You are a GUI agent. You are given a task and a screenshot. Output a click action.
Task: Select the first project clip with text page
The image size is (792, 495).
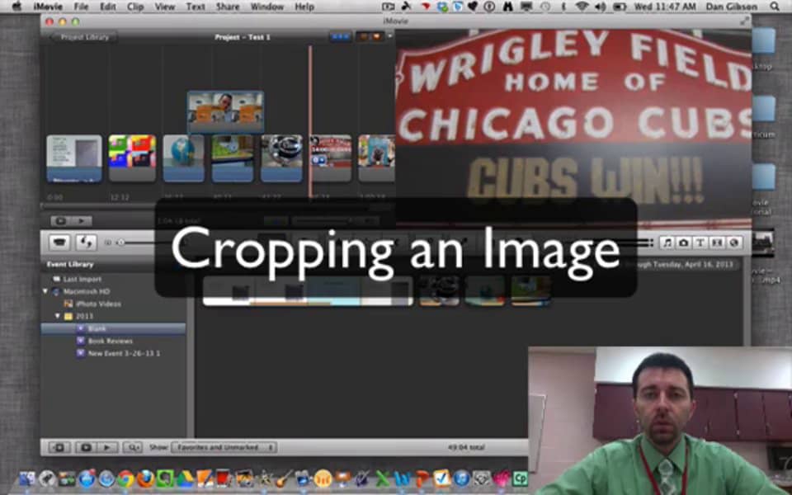(x=73, y=158)
